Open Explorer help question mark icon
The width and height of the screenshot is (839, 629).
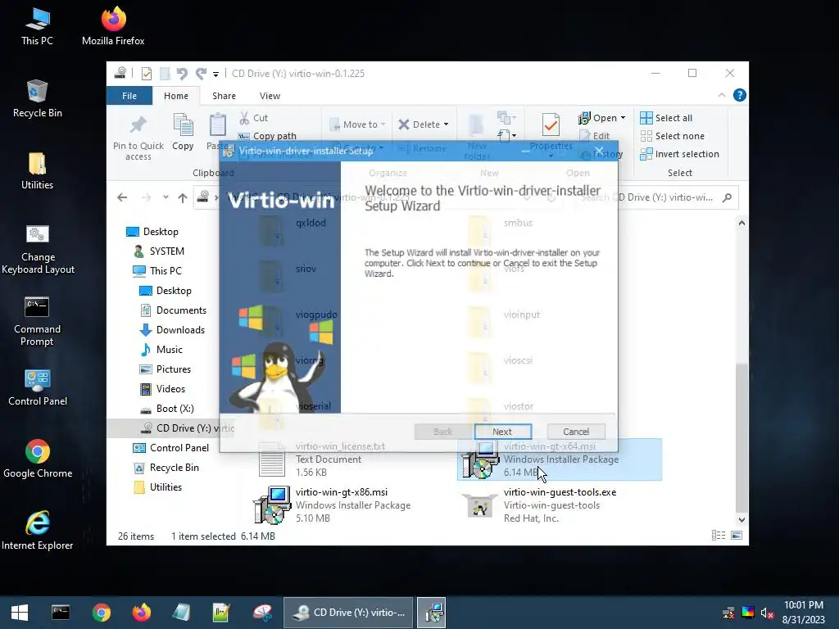point(740,95)
